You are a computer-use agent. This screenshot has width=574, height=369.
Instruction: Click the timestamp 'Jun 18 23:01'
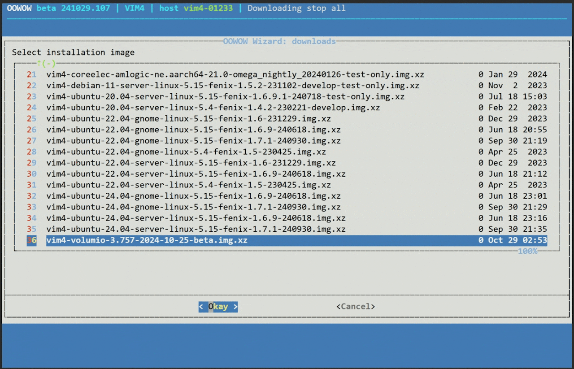pos(517,196)
